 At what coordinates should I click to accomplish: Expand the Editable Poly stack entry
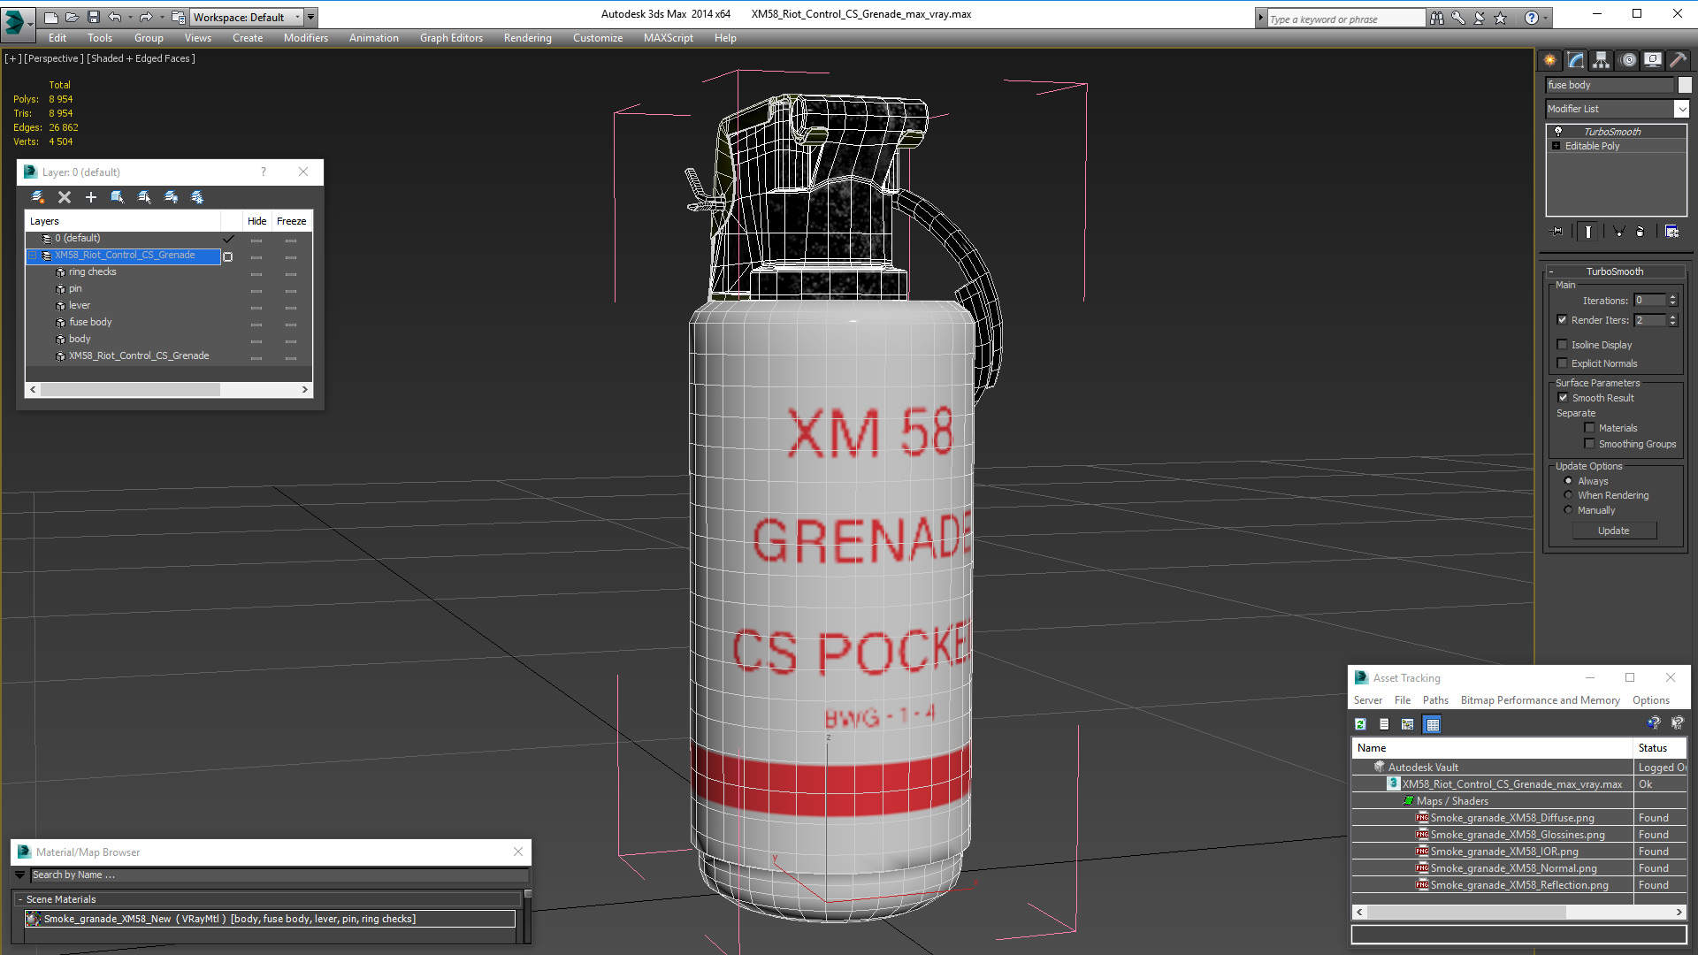1556,146
